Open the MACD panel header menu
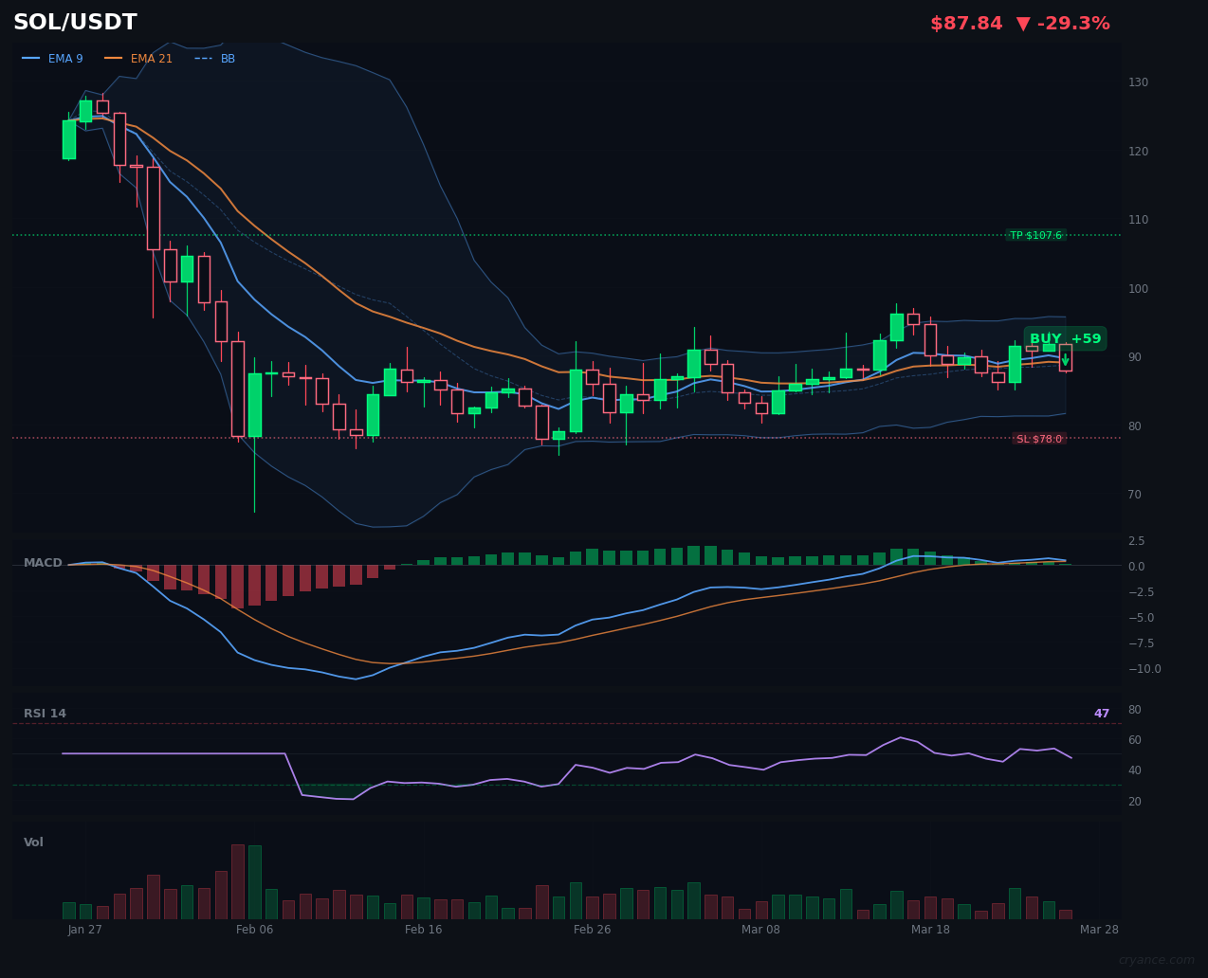This screenshot has height=978, width=1208. pyautogui.click(x=42, y=562)
